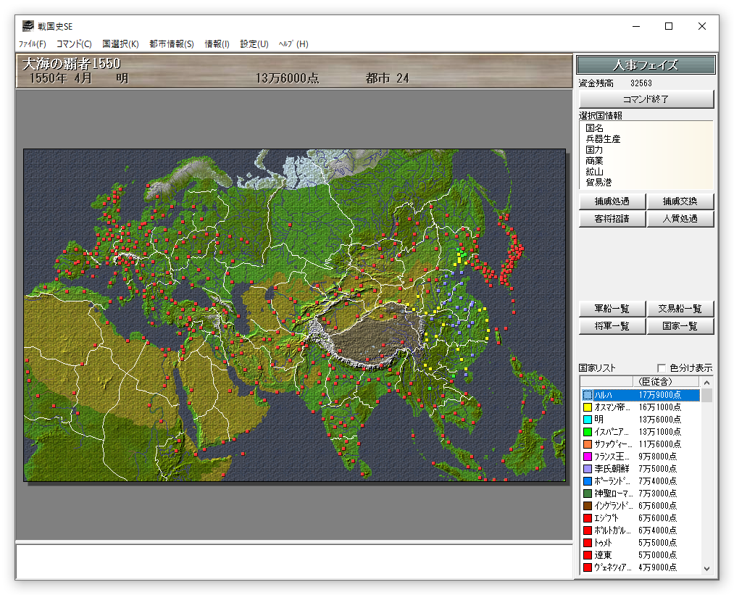
Task: Click the （臣従含） column header
Action: pyautogui.click(x=655, y=382)
